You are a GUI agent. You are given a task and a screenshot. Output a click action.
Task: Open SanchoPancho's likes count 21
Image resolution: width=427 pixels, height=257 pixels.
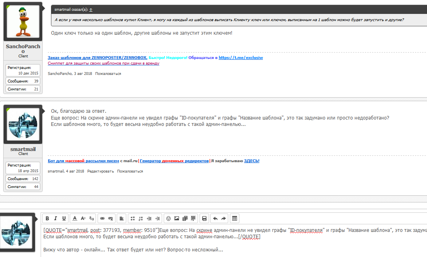click(x=36, y=89)
